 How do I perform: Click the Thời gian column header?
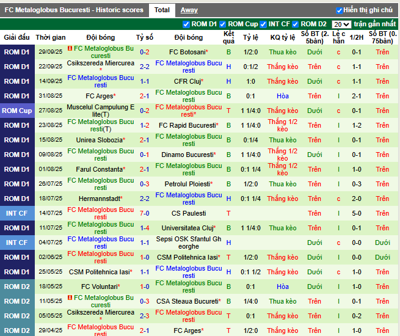[51, 37]
